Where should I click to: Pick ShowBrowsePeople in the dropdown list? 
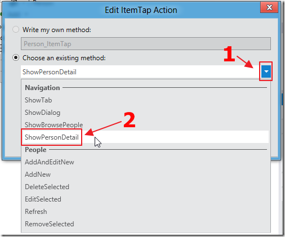[x=54, y=125]
